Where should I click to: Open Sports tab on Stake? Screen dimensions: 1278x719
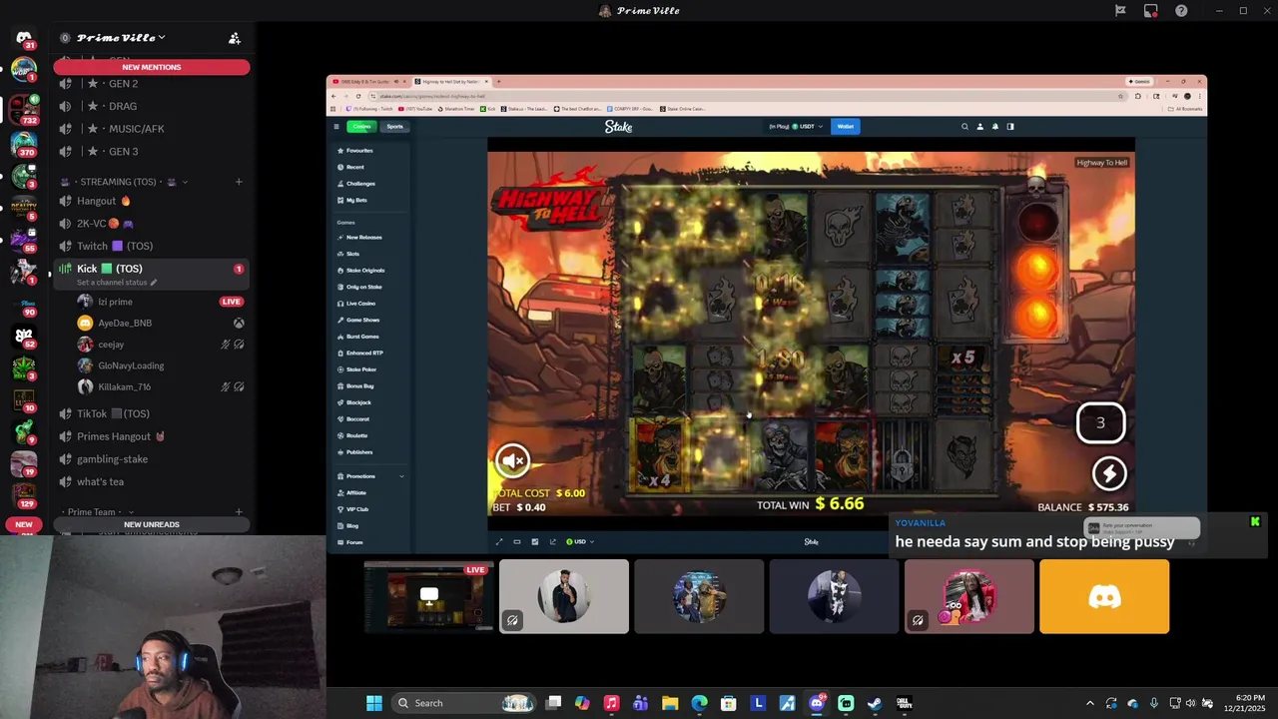pyautogui.click(x=395, y=127)
